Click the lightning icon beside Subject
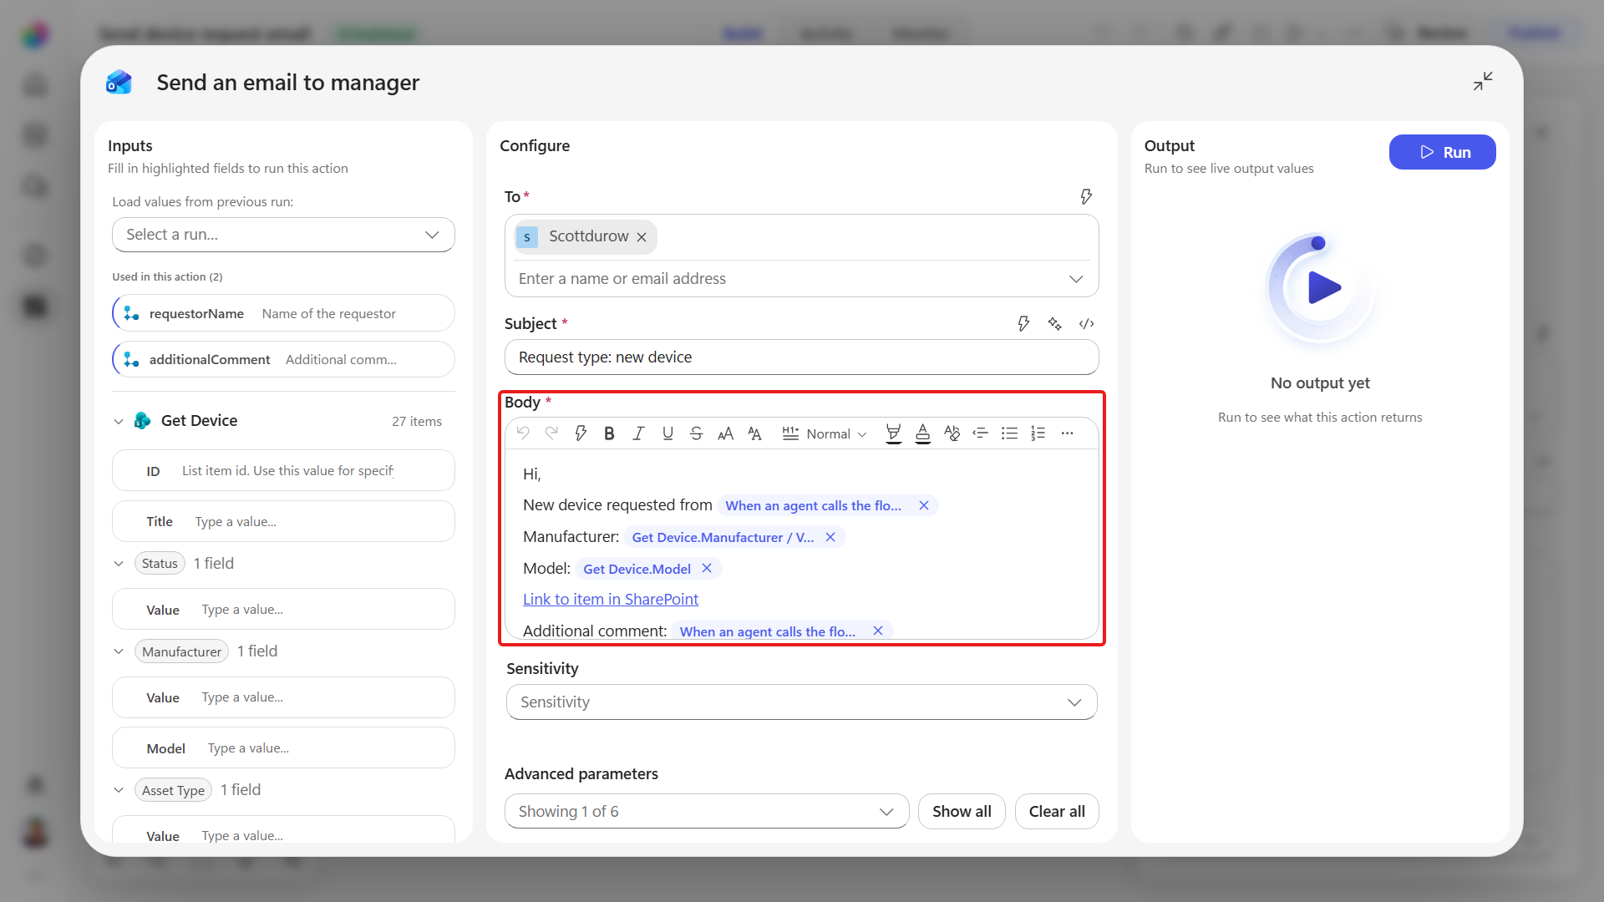The width and height of the screenshot is (1604, 902). click(1023, 323)
